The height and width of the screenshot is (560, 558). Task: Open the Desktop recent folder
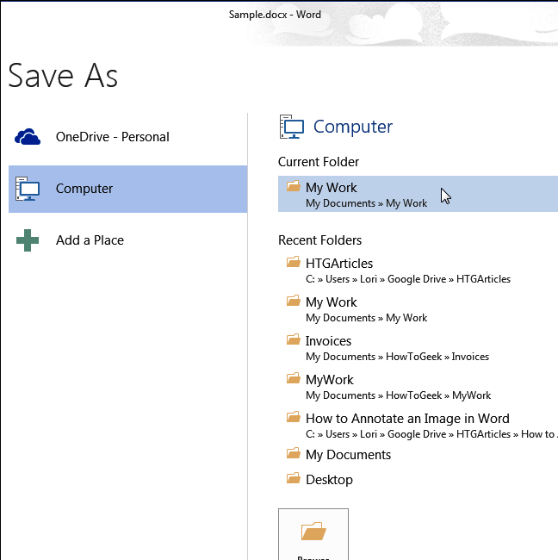418,479
